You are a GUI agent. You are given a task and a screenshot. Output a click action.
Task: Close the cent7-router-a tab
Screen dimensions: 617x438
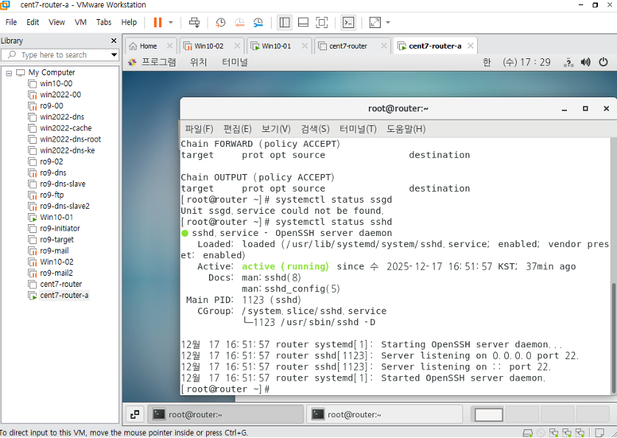(x=470, y=46)
